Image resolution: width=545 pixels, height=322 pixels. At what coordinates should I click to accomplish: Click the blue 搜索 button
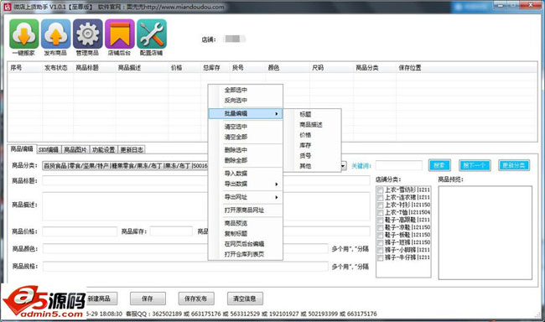click(439, 165)
